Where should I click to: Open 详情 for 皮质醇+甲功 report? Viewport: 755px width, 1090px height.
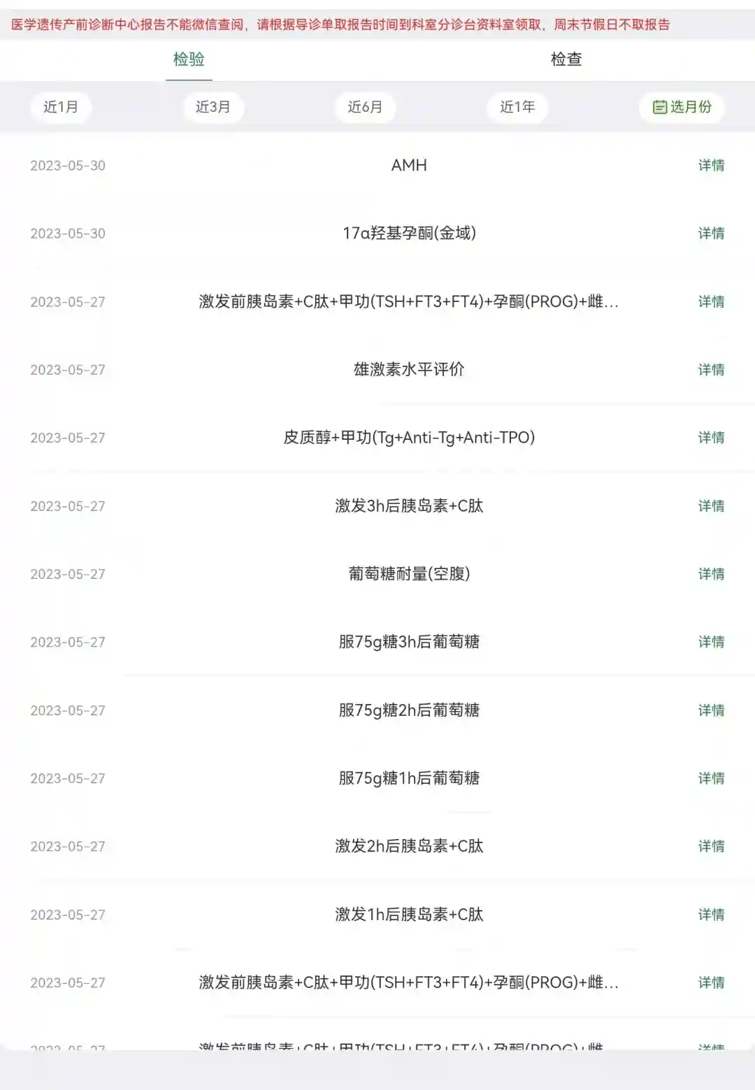coord(711,438)
